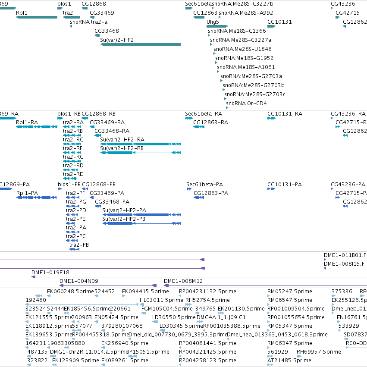Select the snoRNA:Me28S-G2703b label
This screenshot has height=367, width=367.
(x=254, y=85)
